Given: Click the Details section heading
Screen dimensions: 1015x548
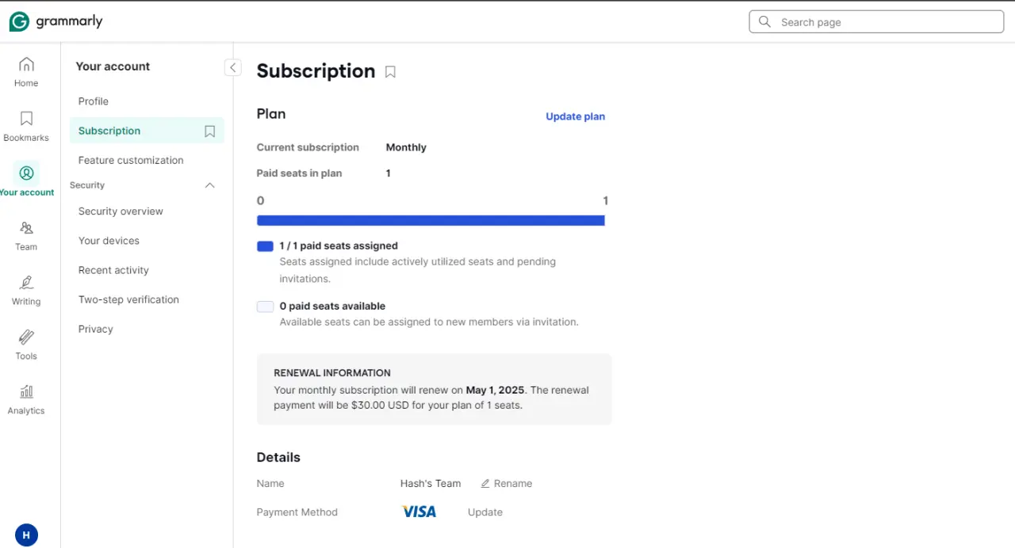Looking at the screenshot, I should point(278,458).
